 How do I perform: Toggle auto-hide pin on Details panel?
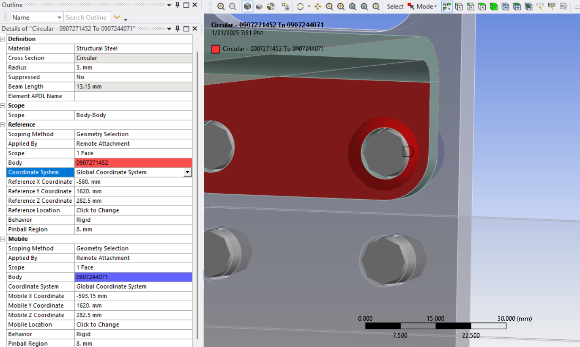(178, 28)
